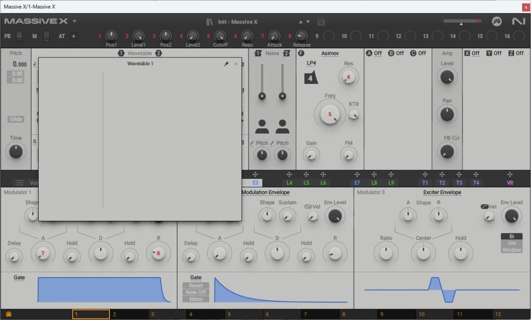
Task: Click the filter Freq knob
Action: (330, 114)
